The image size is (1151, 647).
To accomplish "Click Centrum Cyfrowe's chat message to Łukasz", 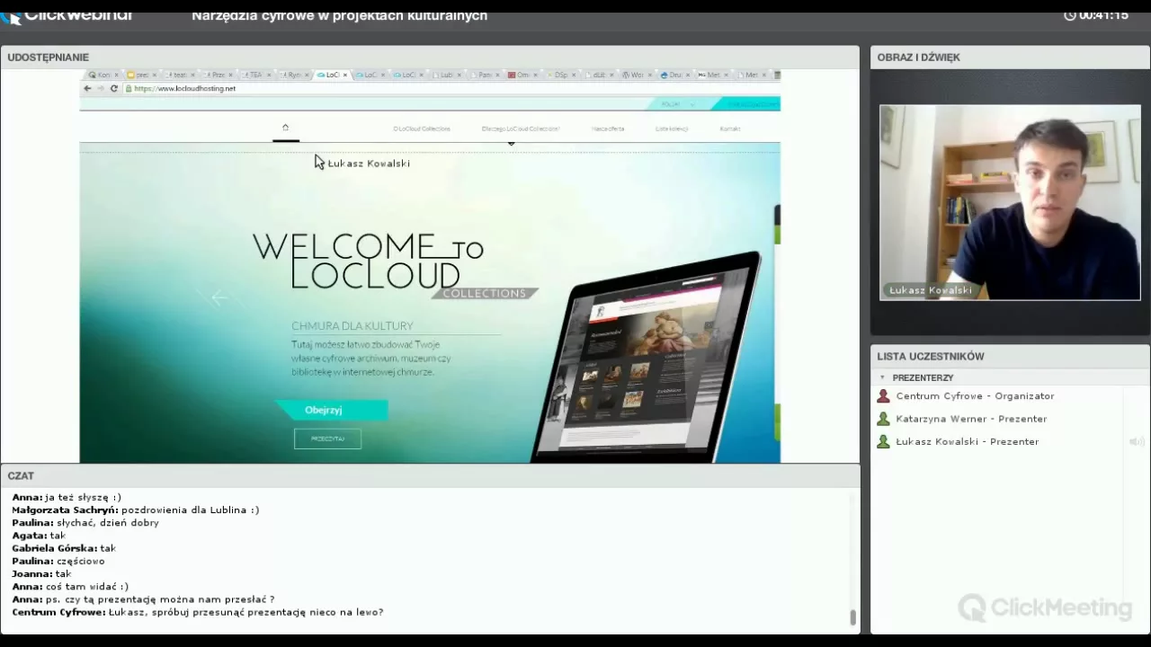I will [x=198, y=612].
